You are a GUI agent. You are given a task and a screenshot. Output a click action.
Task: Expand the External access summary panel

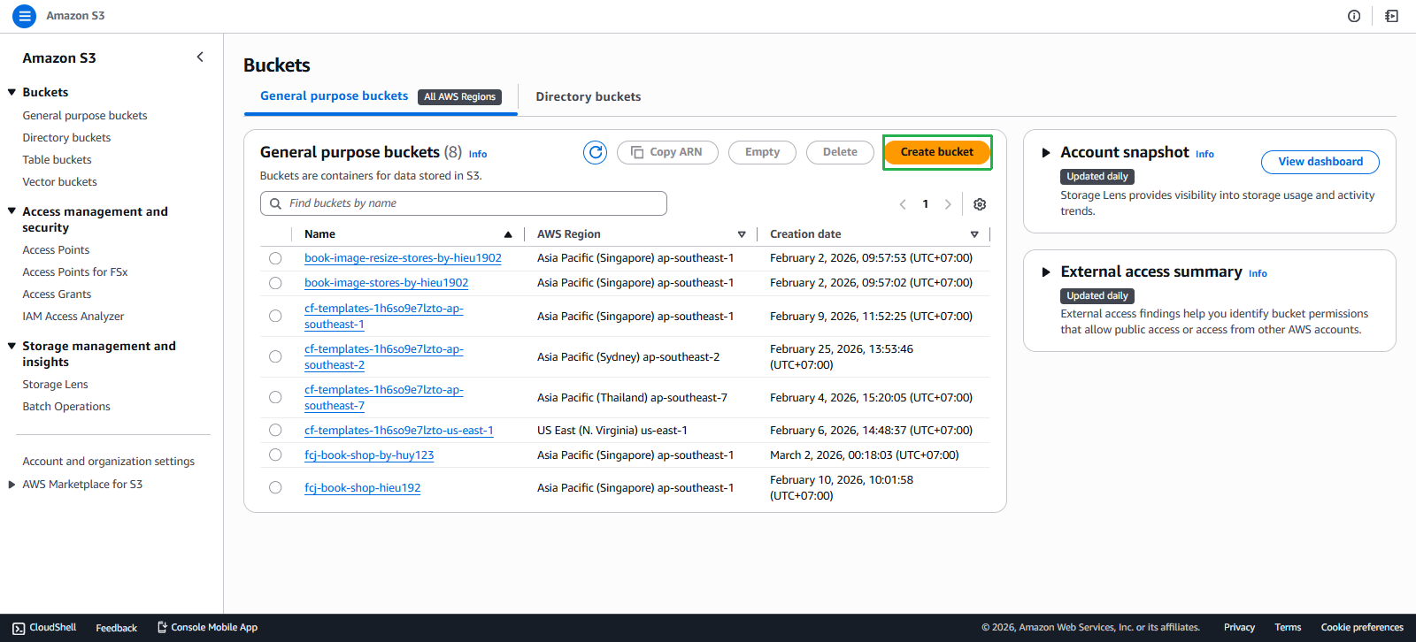click(x=1046, y=272)
